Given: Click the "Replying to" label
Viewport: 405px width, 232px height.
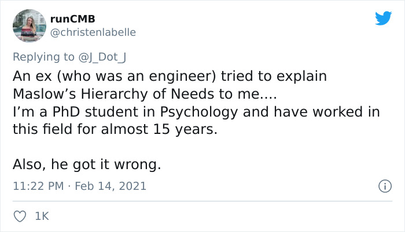Looking at the screenshot, I should (43, 57).
